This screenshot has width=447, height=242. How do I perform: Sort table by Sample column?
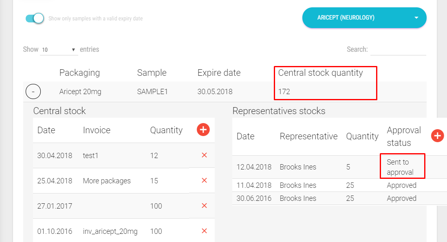click(x=152, y=73)
